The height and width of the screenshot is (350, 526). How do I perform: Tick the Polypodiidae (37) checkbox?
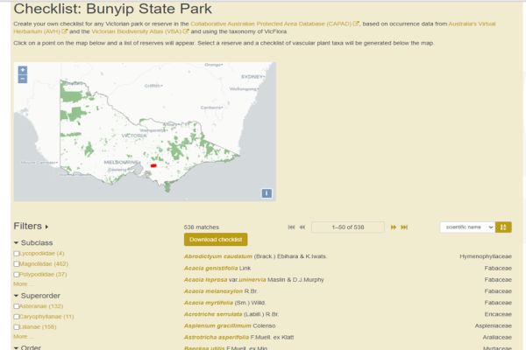click(x=16, y=274)
